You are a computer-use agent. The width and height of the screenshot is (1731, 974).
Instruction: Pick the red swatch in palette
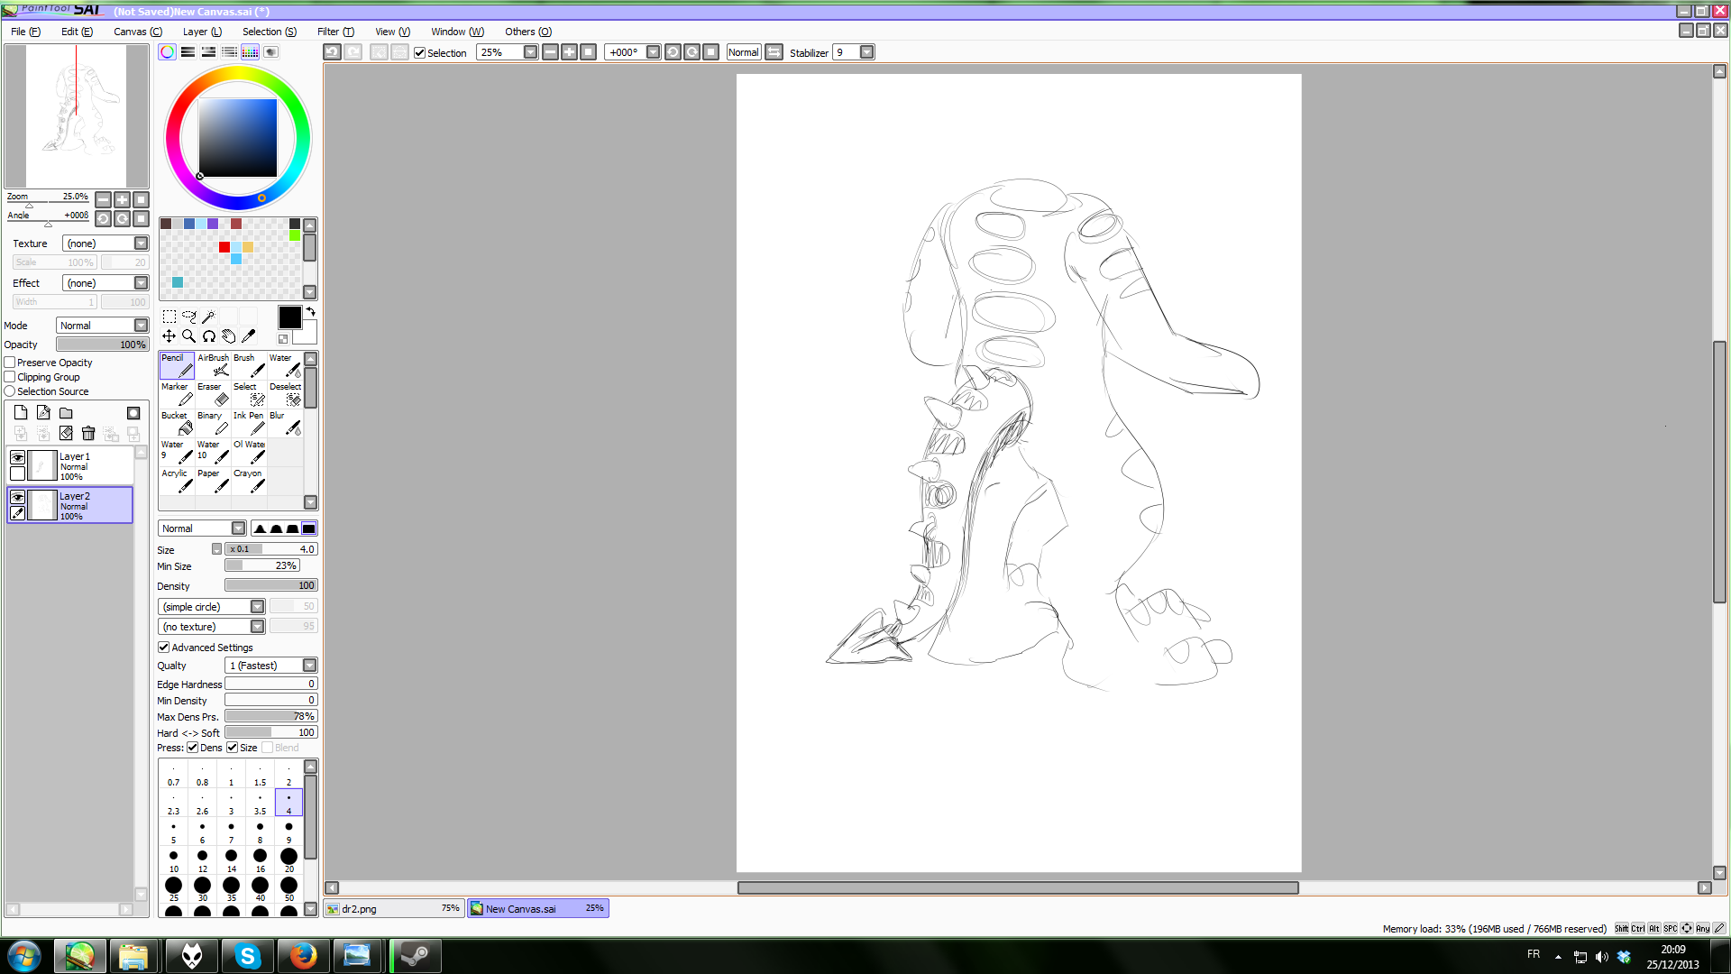click(x=224, y=247)
